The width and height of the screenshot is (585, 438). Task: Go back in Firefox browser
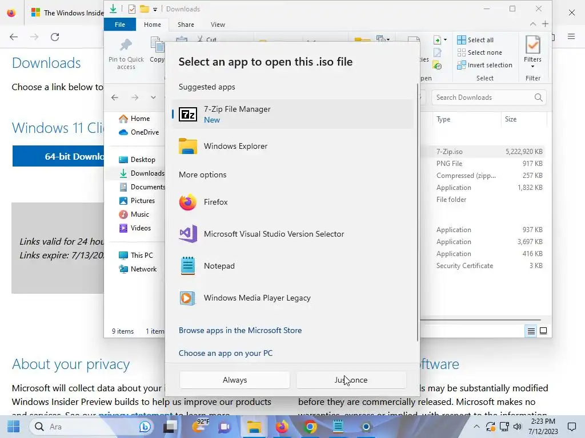tap(14, 37)
